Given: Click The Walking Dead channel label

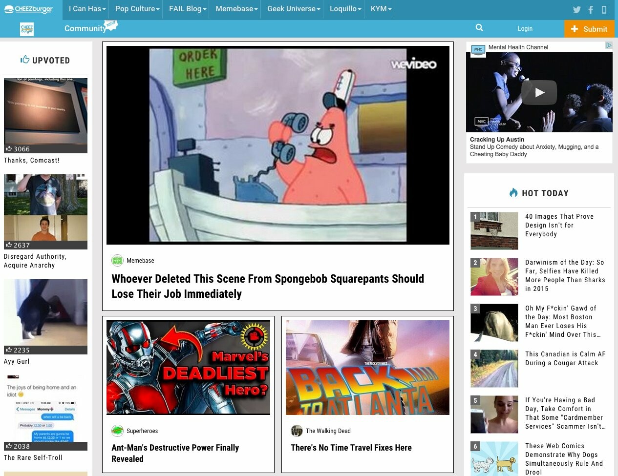Looking at the screenshot, I should pyautogui.click(x=328, y=431).
